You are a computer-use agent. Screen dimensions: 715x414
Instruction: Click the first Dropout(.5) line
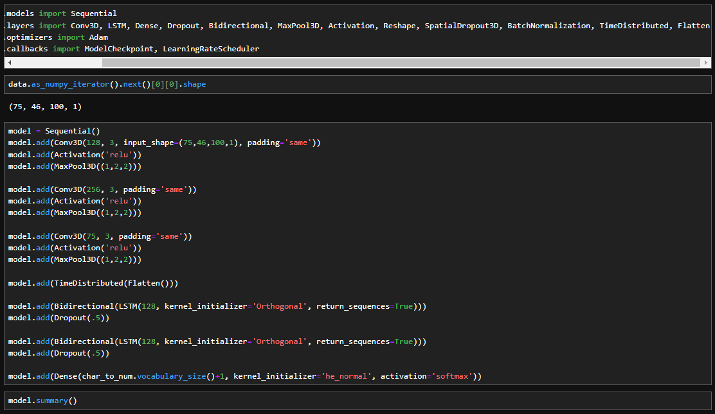point(59,318)
